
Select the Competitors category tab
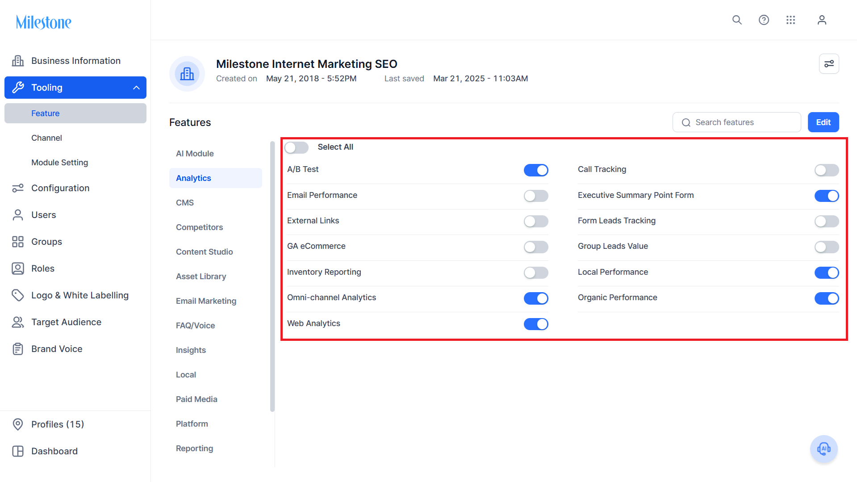point(216,227)
